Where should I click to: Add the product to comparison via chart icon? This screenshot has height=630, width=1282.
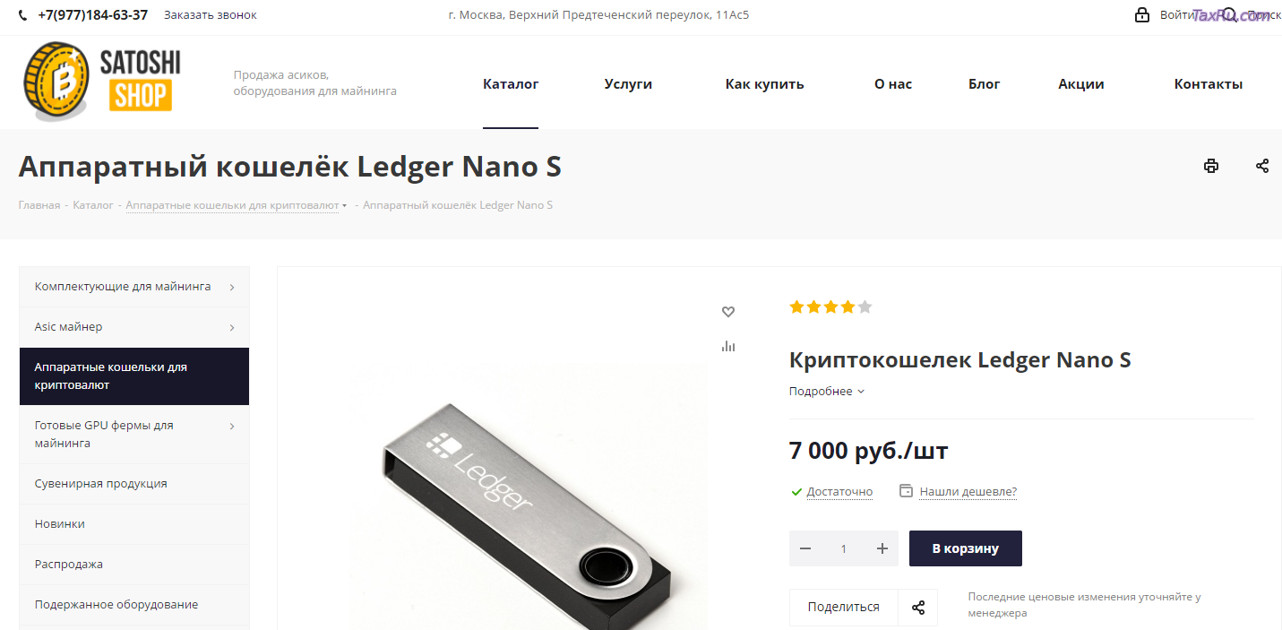(x=728, y=345)
